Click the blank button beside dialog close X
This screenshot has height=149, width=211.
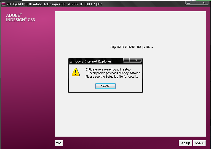coord(126,60)
